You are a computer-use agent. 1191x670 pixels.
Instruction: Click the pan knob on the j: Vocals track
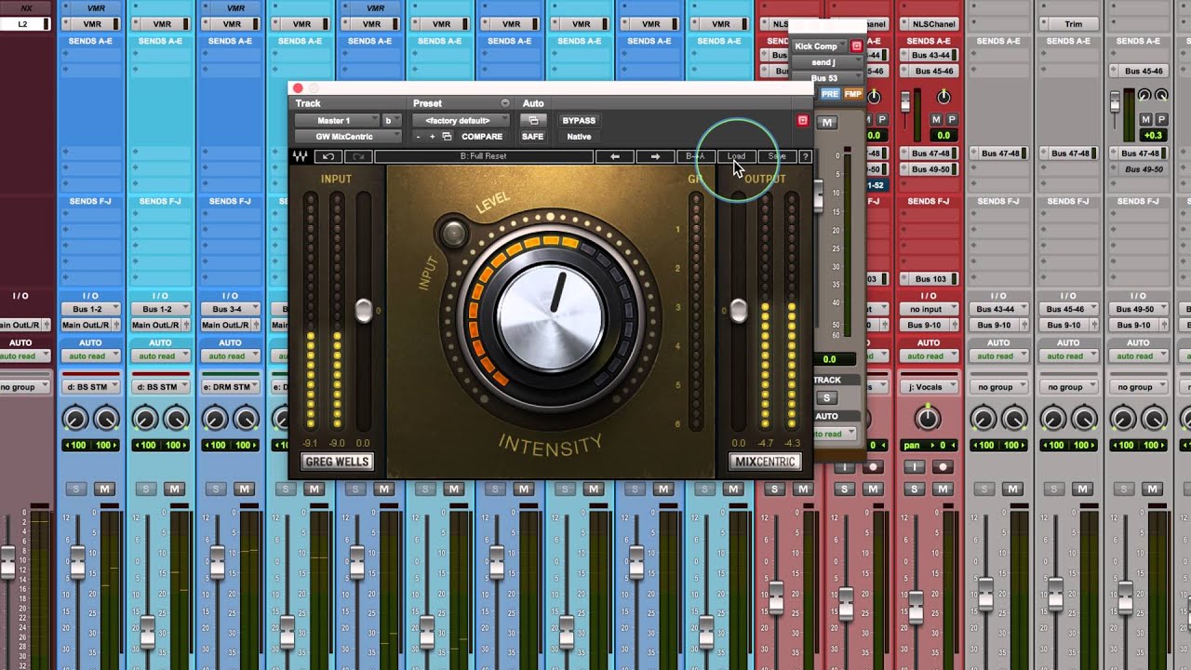(929, 418)
